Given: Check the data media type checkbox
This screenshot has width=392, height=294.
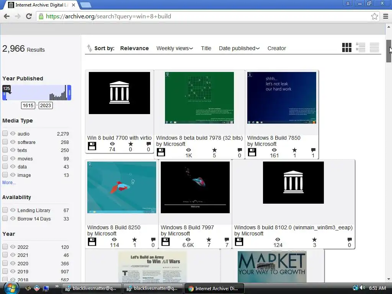Looking at the screenshot, I should 5,166.
